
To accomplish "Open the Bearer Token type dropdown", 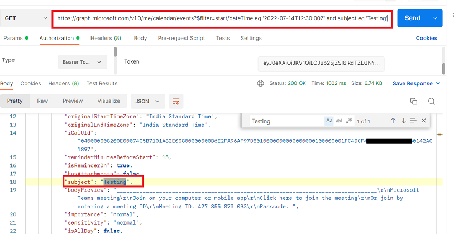I will pos(83,62).
